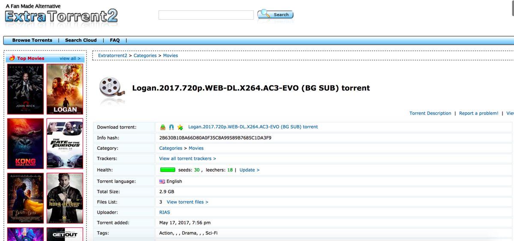Click the Search button

tap(275, 15)
